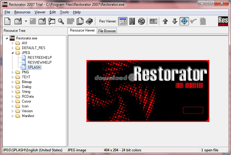This screenshot has width=231, height=155.
Task: Open the Tools menu
Action: tap(64, 12)
